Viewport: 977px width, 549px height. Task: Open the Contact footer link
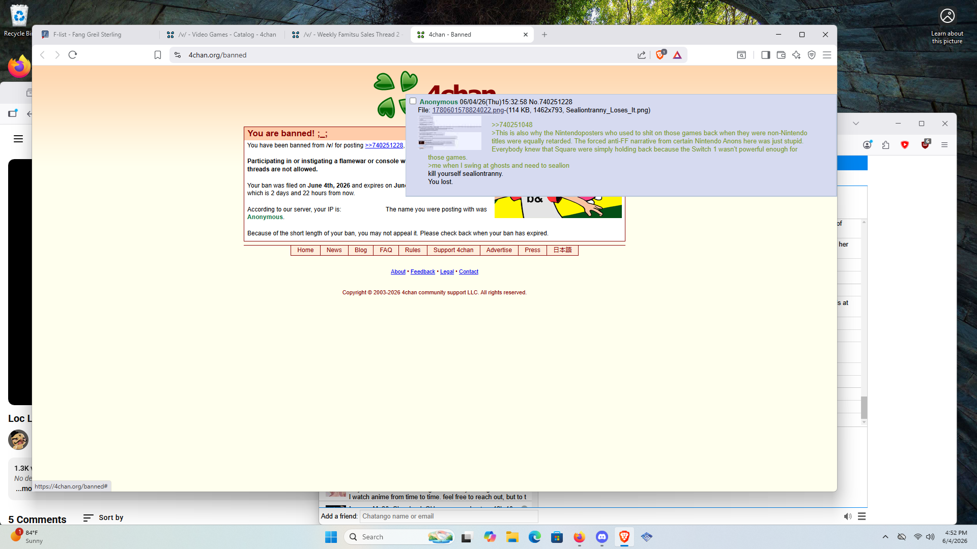click(469, 272)
